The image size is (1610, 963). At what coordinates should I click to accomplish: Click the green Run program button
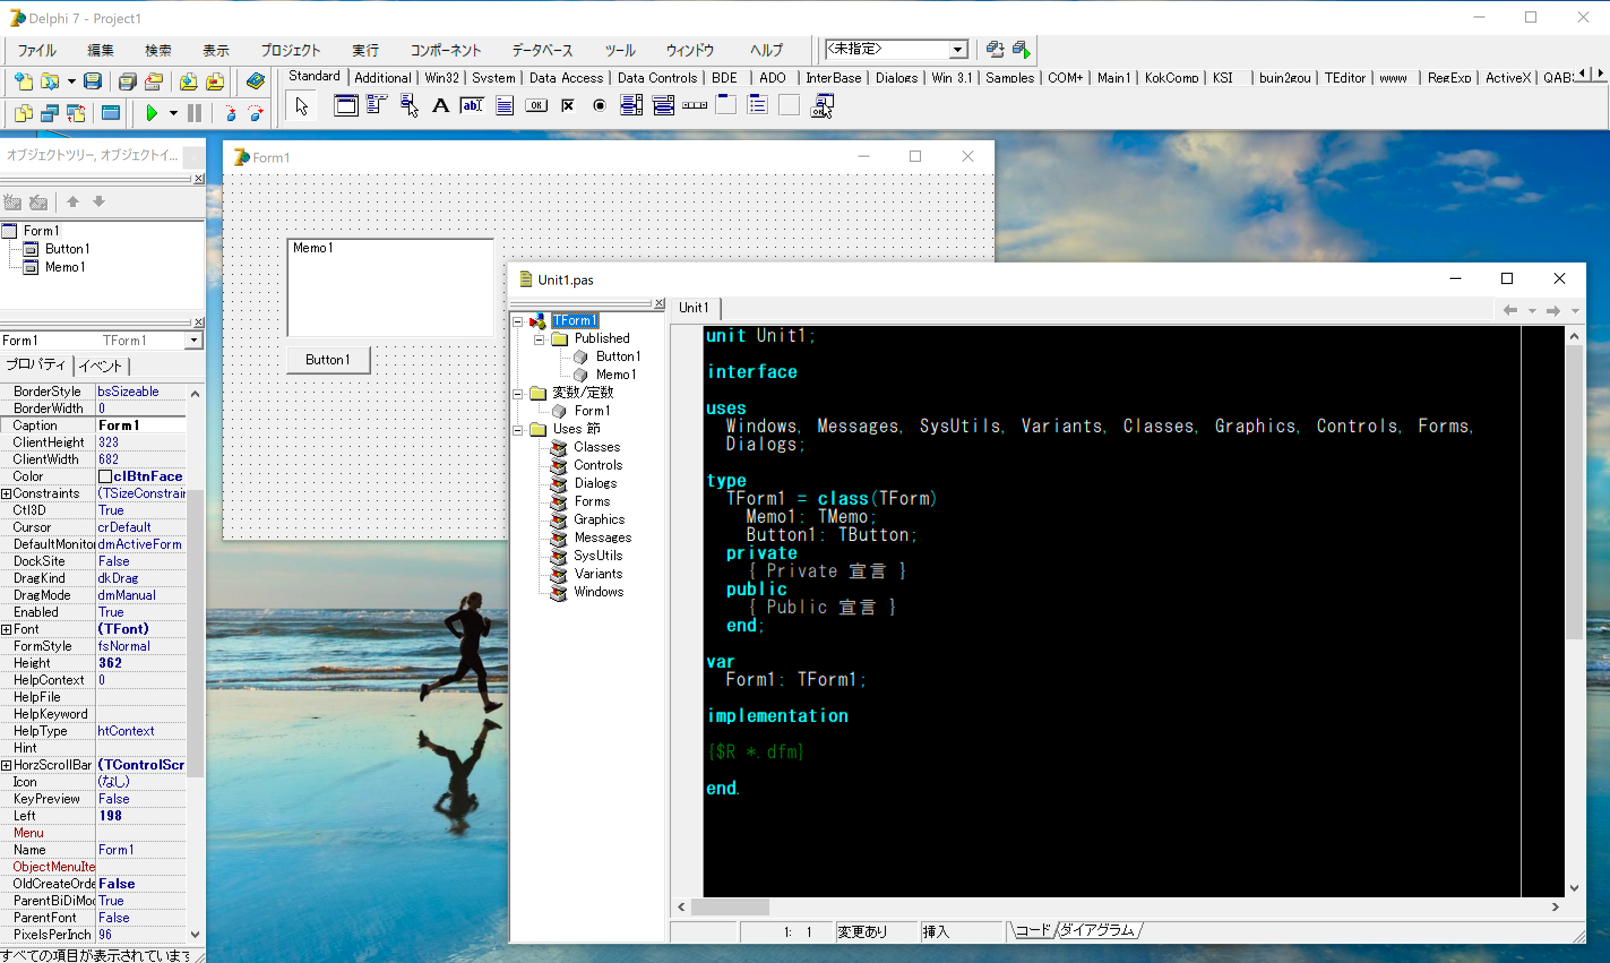click(x=152, y=114)
